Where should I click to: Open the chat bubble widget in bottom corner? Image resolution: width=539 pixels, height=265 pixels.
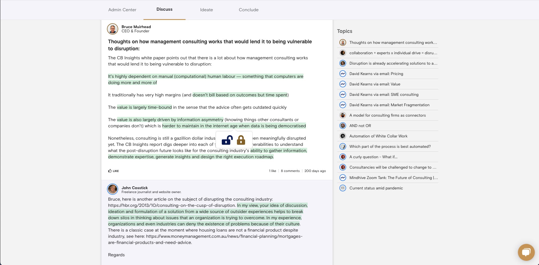pyautogui.click(x=526, y=252)
